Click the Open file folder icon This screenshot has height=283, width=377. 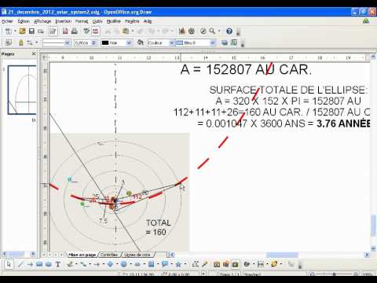pyautogui.click(x=22, y=31)
